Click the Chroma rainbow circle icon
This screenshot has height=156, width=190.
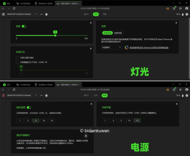(126, 48)
